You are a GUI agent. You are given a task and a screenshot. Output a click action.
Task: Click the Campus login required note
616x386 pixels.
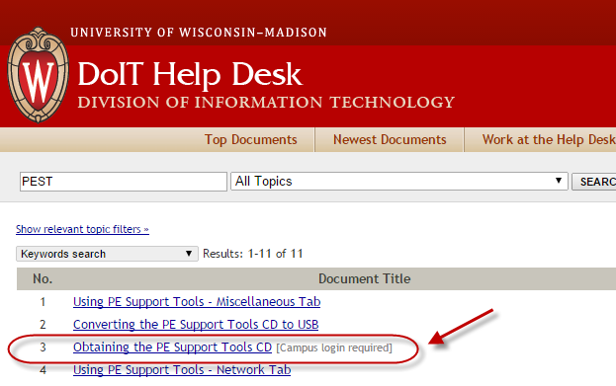coord(334,347)
